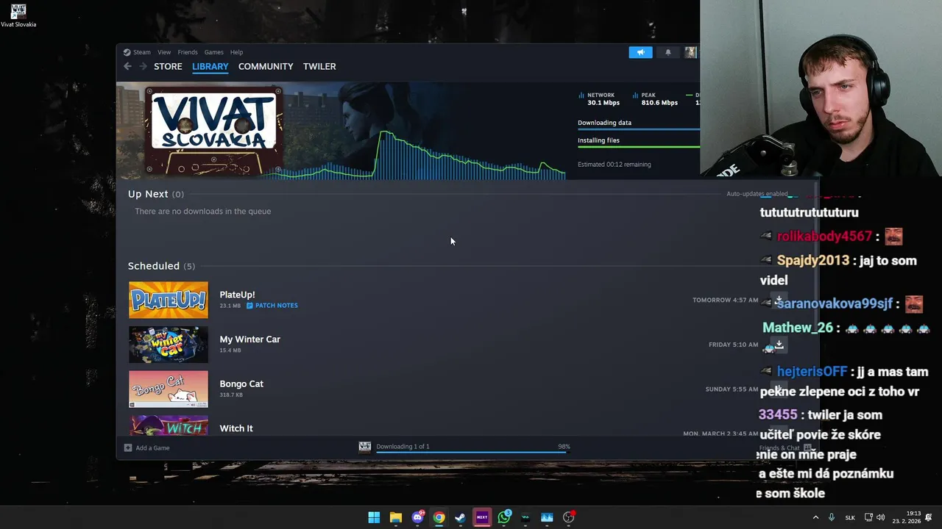Click the bottom download progress bar at 98%
Screen dimensions: 942x529
(472, 452)
